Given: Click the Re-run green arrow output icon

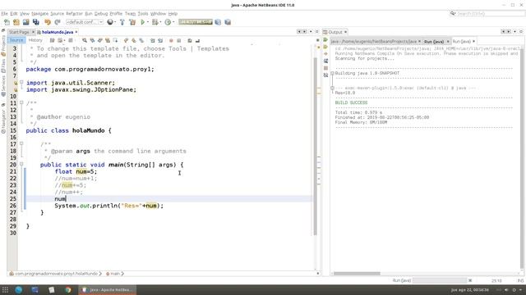Looking at the screenshot, I should pos(325,40).
